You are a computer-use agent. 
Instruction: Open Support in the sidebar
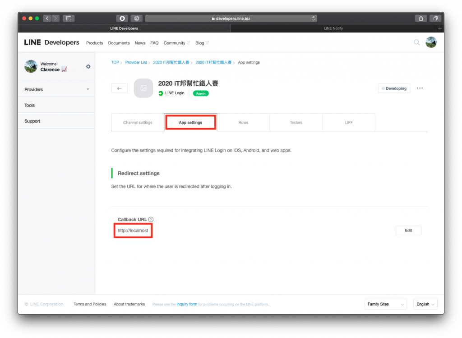(x=56, y=121)
